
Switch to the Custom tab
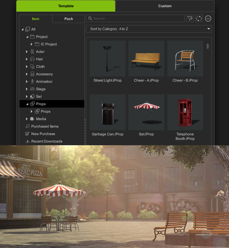[165, 6]
